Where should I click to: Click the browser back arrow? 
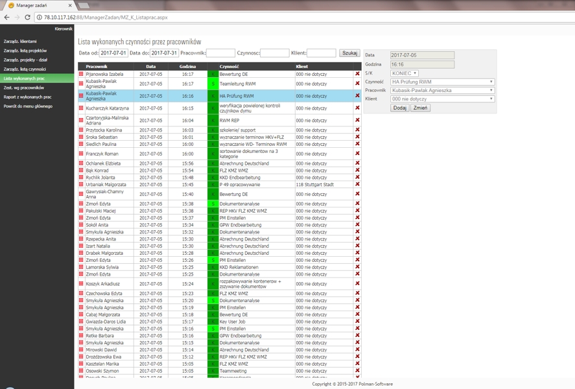coord(6,18)
